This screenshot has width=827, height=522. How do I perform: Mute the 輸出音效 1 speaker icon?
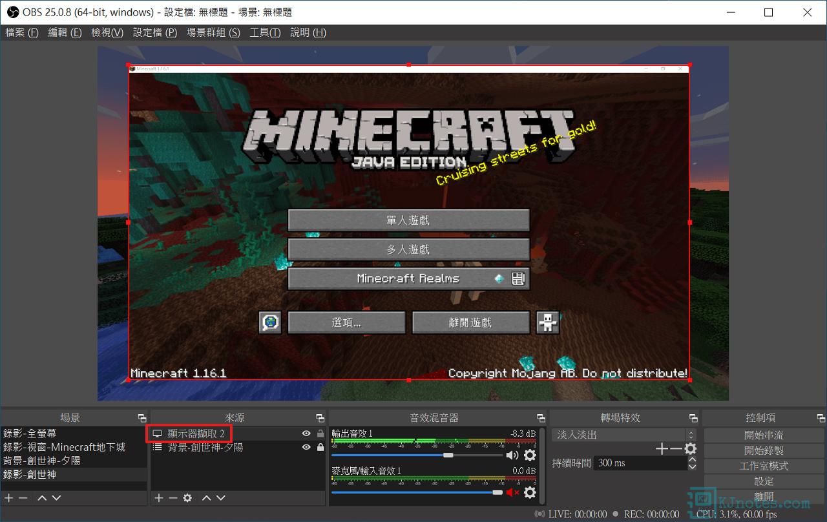pos(512,455)
